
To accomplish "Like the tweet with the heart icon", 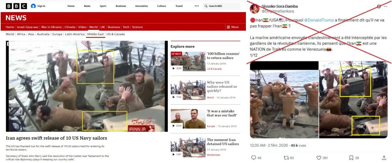I will pos(319,158).
